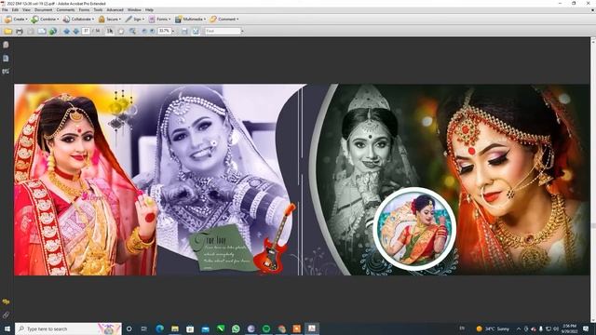Open the Comments menu

click(x=65, y=10)
